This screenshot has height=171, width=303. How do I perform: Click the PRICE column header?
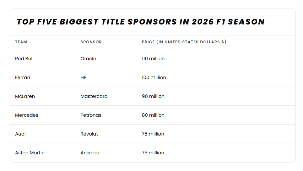click(x=184, y=42)
